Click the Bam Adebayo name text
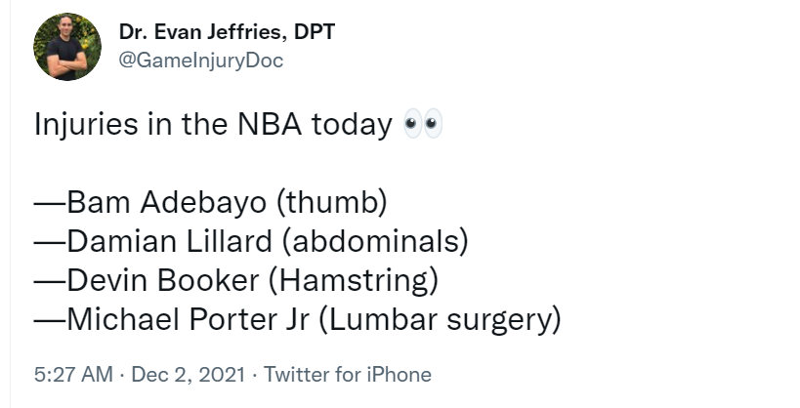 pos(166,202)
